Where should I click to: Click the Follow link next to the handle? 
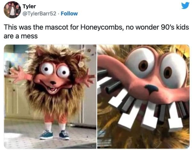click(x=69, y=13)
